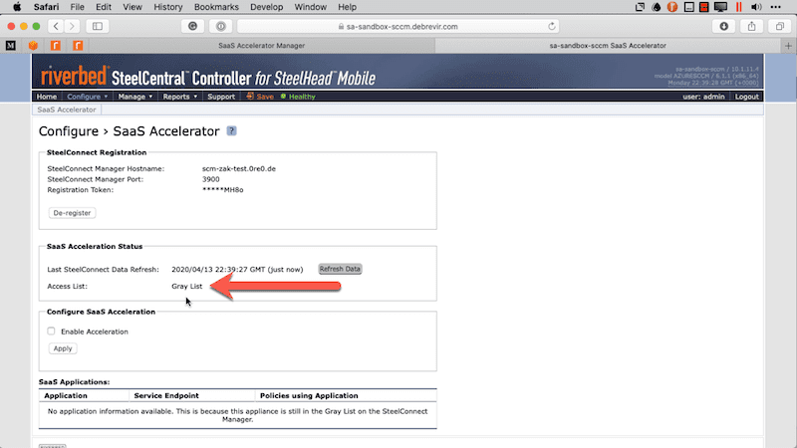Click the display icon in menu bar
The height and width of the screenshot is (448, 797).
click(720, 7)
